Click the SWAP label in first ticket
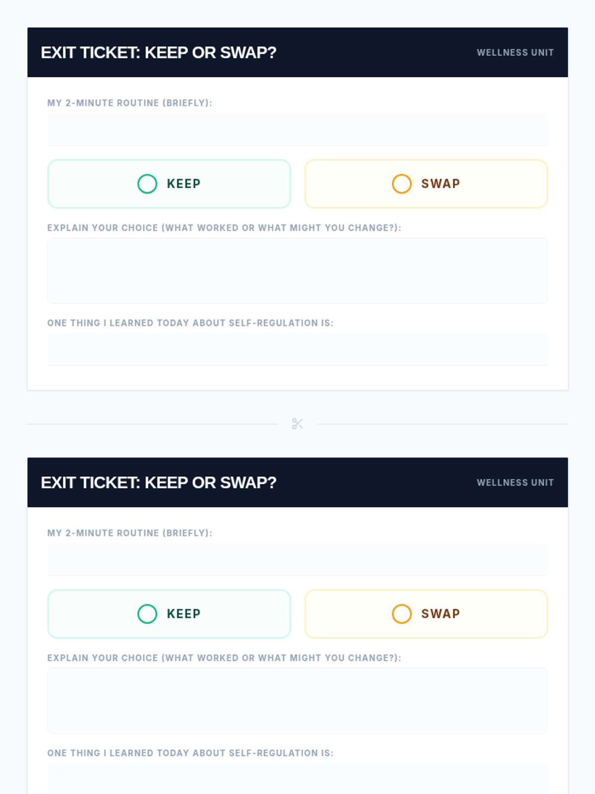 [441, 184]
